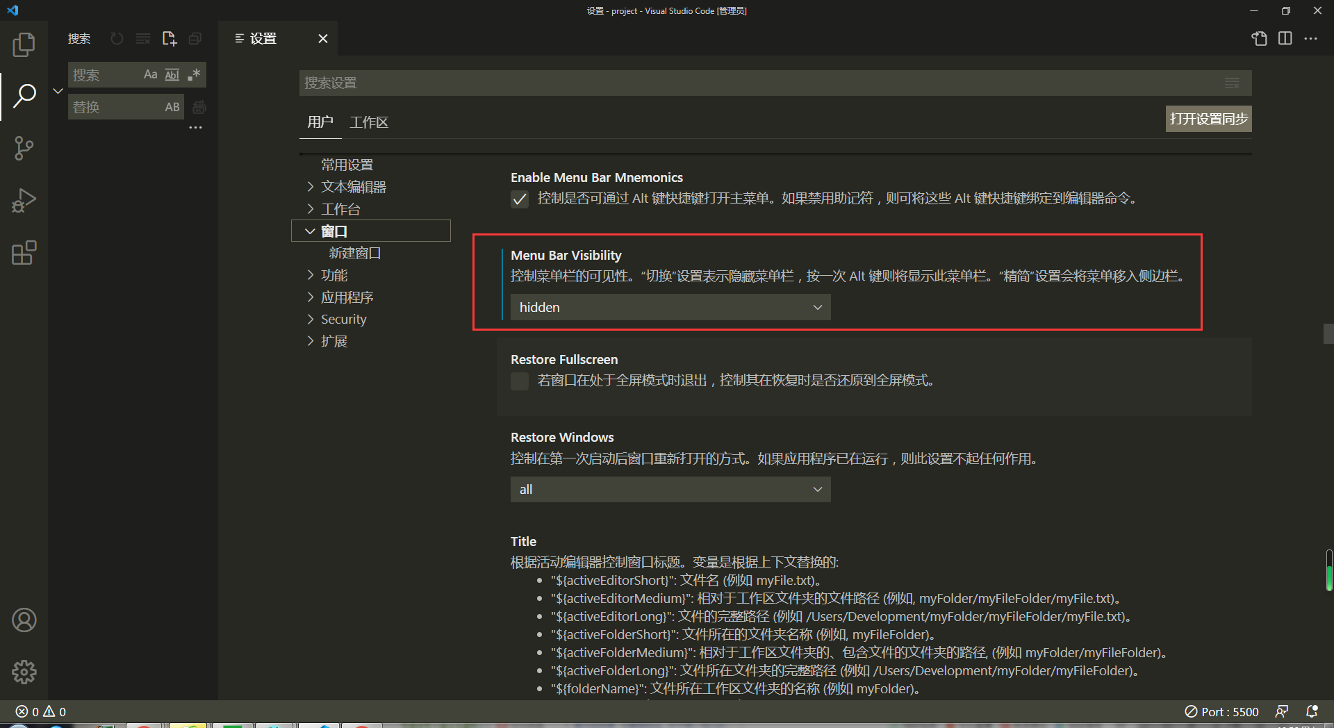Click the VS Code logo icon
Viewport: 1334px width, 728px height.
point(13,10)
